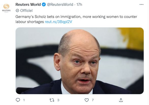Click the Officiel label text

26,11
